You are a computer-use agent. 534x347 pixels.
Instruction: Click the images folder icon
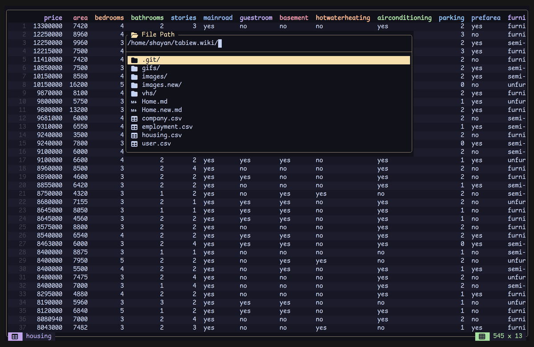[134, 77]
